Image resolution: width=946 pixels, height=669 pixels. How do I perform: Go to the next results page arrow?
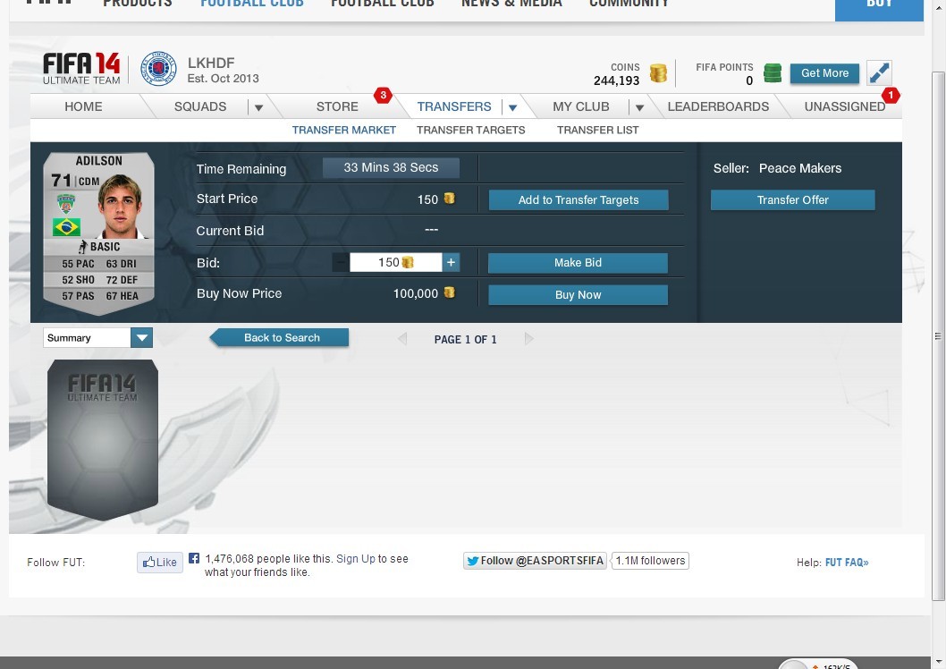tap(529, 339)
